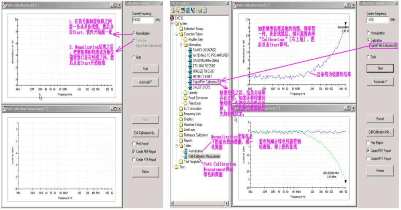The image size is (401, 210).
Task: Collapse the Attenuation tree node
Action: (181, 45)
